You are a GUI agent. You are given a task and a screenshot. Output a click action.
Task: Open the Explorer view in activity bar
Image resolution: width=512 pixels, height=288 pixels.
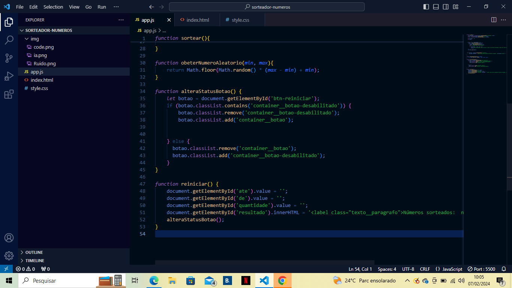pos(9,22)
